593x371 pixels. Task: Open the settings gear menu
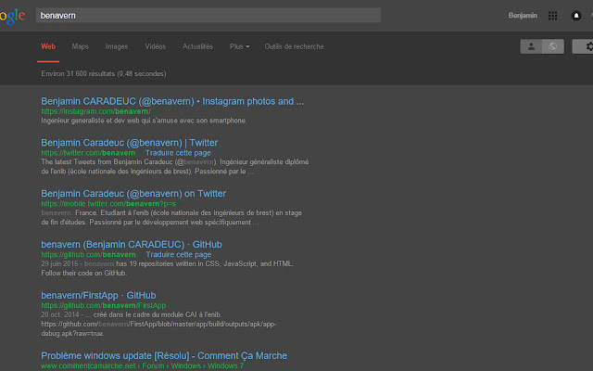[585, 46]
